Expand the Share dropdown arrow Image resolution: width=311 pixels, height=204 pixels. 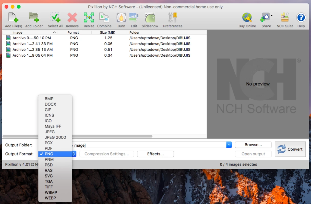pos(271,16)
